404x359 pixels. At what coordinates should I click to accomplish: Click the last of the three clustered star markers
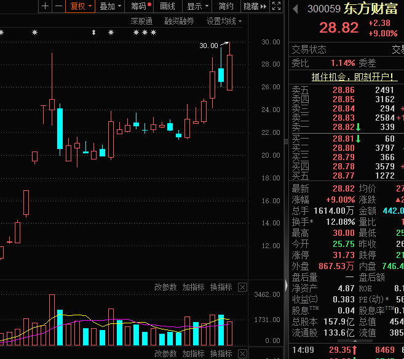(x=154, y=33)
